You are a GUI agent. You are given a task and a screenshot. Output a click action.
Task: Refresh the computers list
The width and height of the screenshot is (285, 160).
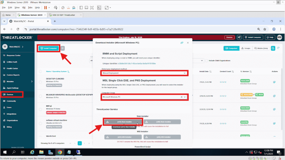coord(278,48)
